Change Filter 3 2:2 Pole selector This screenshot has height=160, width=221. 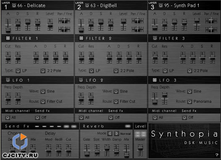point(189,71)
